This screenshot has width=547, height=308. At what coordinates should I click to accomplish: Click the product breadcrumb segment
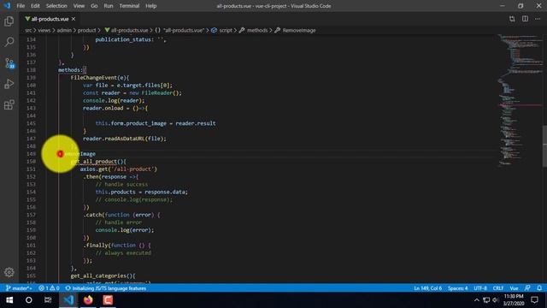(x=86, y=31)
